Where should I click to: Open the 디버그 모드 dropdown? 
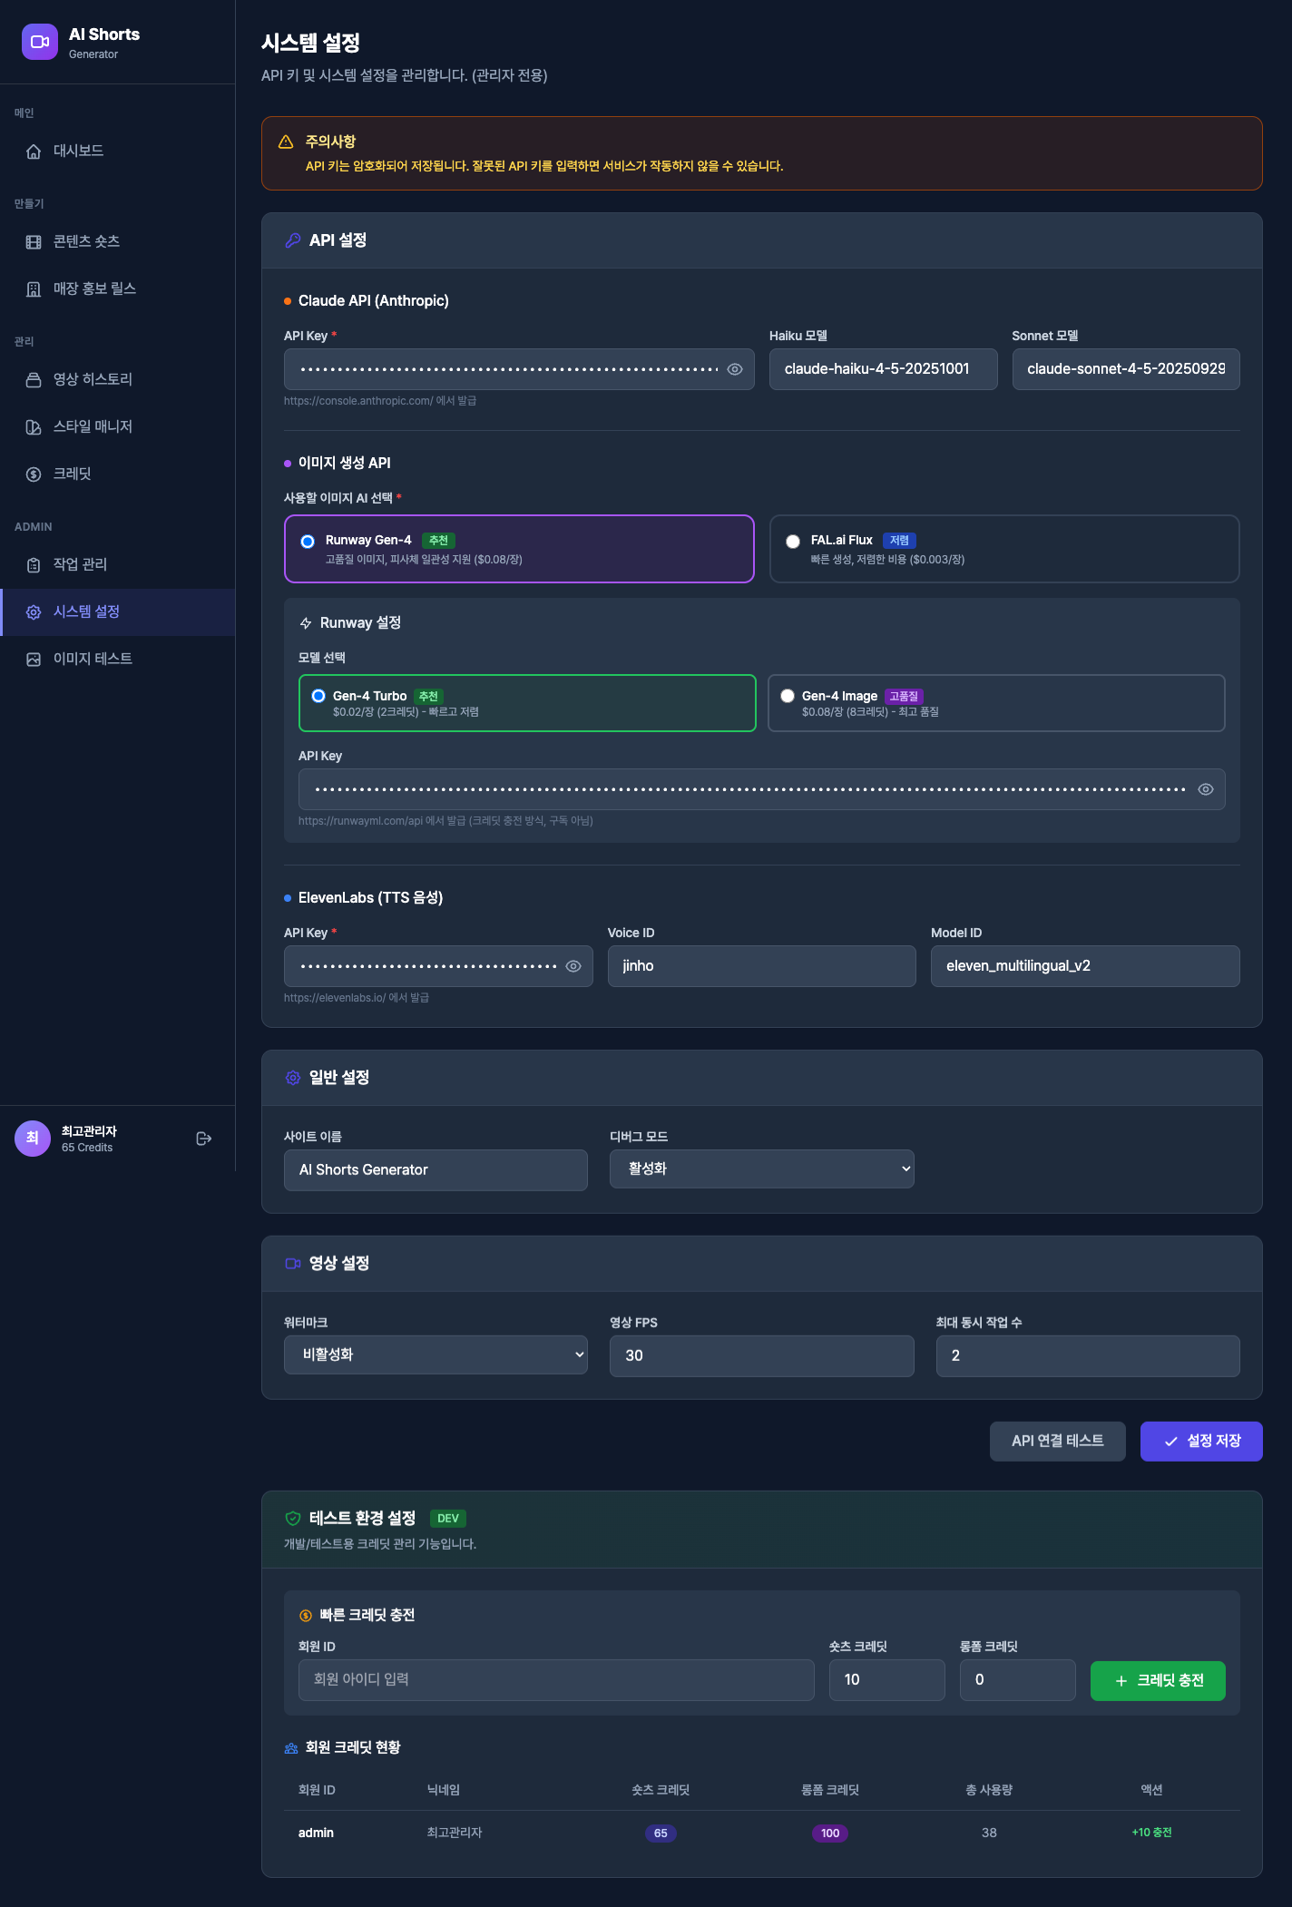click(761, 1169)
